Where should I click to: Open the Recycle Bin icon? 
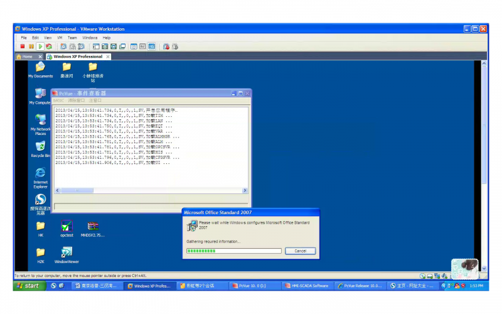pos(40,149)
